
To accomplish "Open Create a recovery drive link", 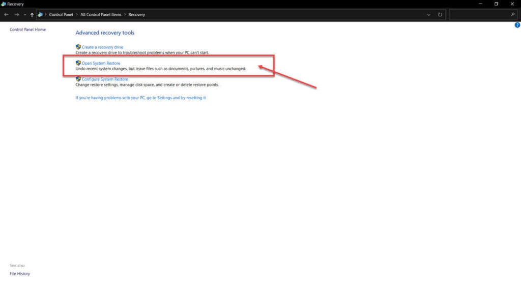I will [x=102, y=47].
